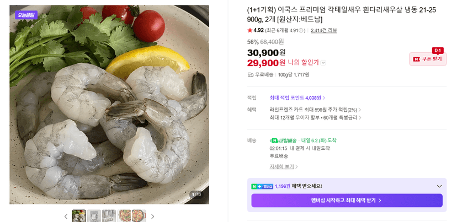
Task: Click the delivery truck icon next to 무료배송
Action: 251,75
